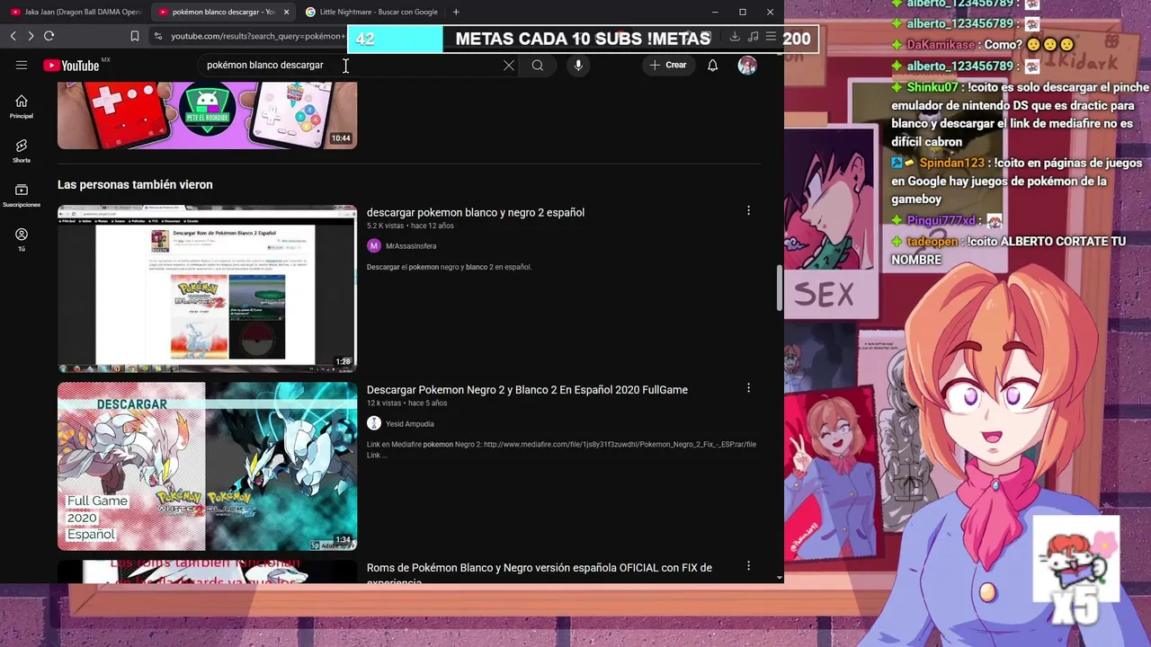Open the Tú section in the sidebar
The image size is (1151, 647).
click(22, 240)
